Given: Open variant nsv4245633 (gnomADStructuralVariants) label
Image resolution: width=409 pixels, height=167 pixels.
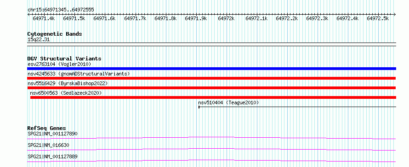Looking at the screenshot, I should click(x=79, y=74).
